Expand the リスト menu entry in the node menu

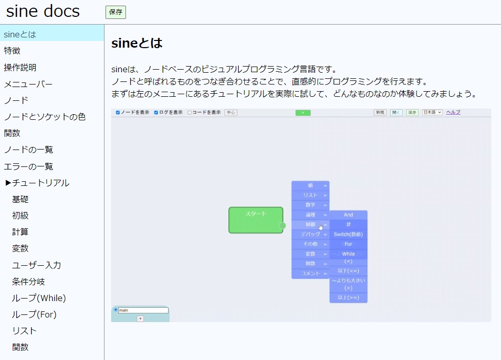[310, 195]
